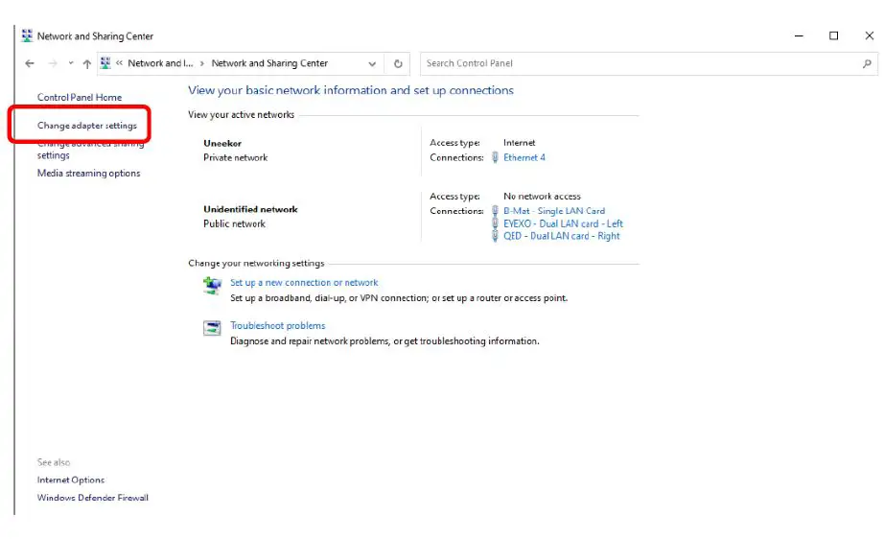Select the Unidentified network text

click(x=250, y=209)
